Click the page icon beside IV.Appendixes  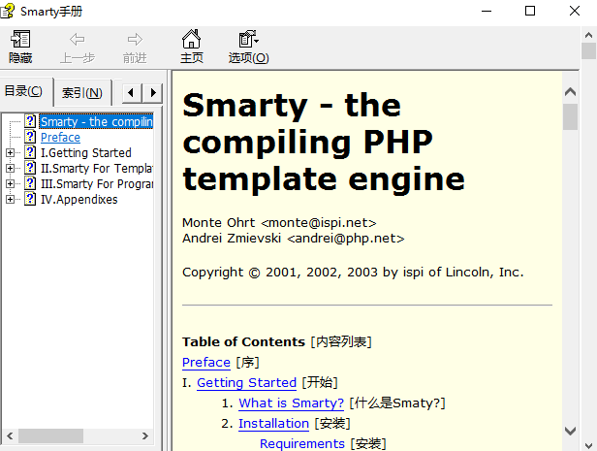coord(31,200)
